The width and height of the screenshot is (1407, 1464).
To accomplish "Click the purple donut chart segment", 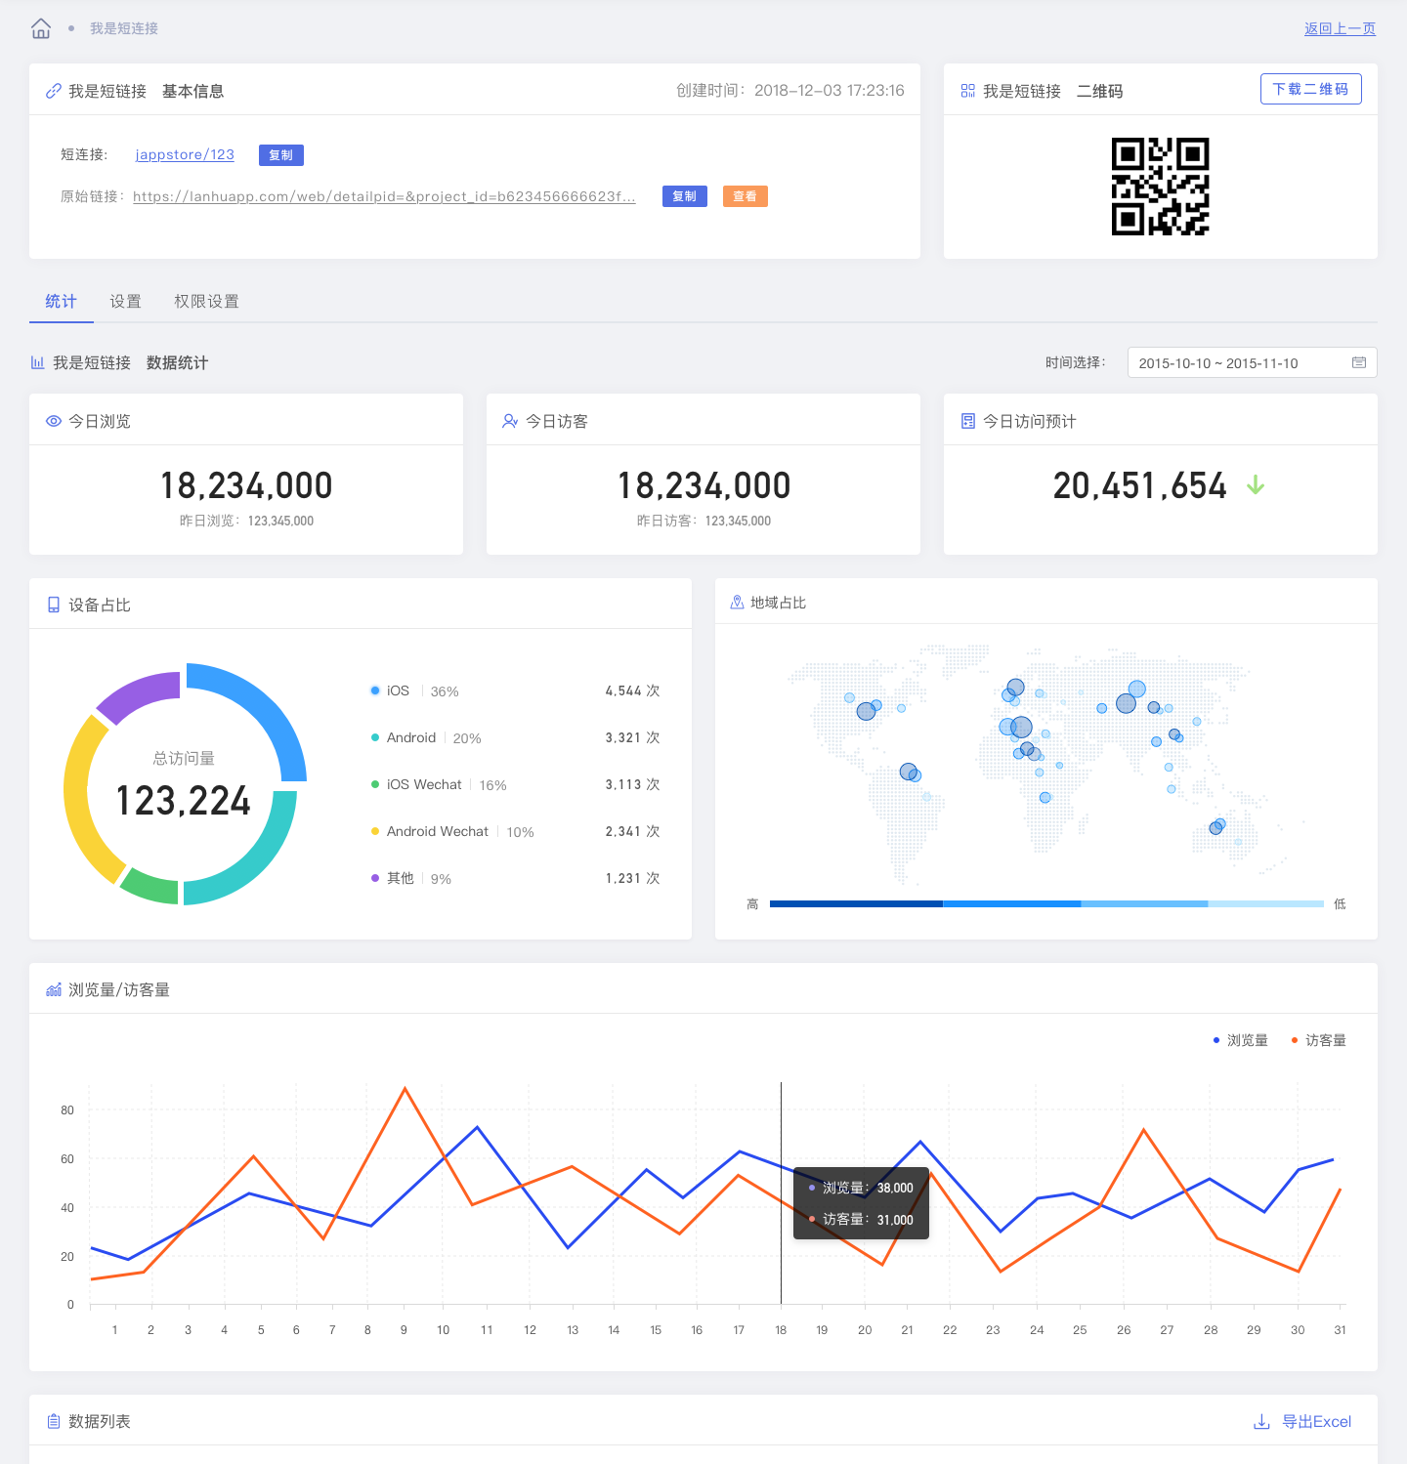I will pos(137,692).
